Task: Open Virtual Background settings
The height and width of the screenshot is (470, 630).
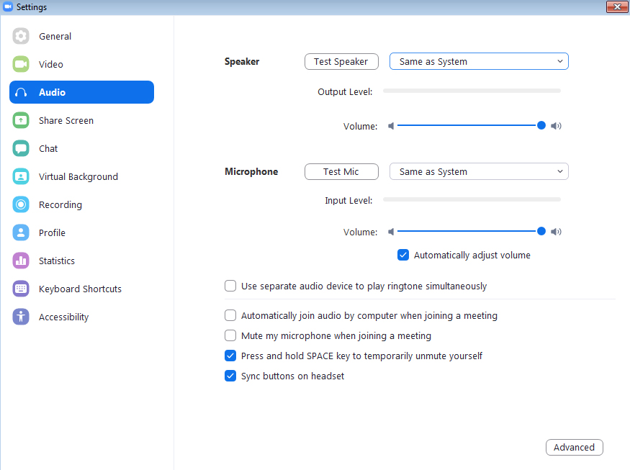Action: (81, 177)
